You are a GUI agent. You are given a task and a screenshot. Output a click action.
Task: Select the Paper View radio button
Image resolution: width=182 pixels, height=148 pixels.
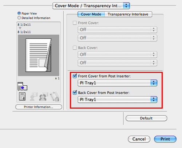pyautogui.click(x=19, y=13)
